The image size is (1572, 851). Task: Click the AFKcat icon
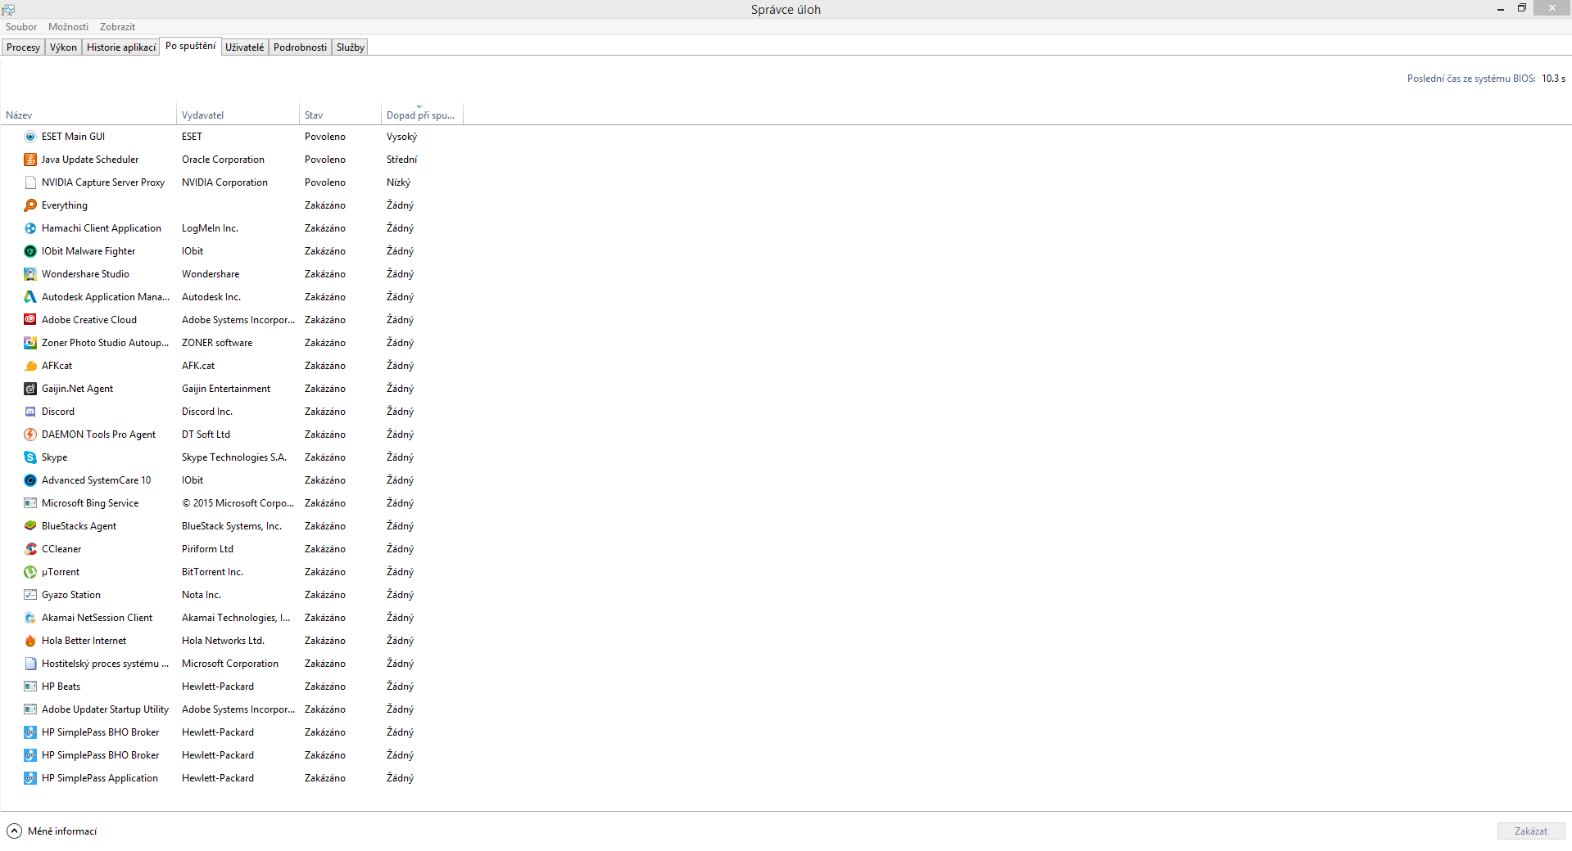coord(30,366)
